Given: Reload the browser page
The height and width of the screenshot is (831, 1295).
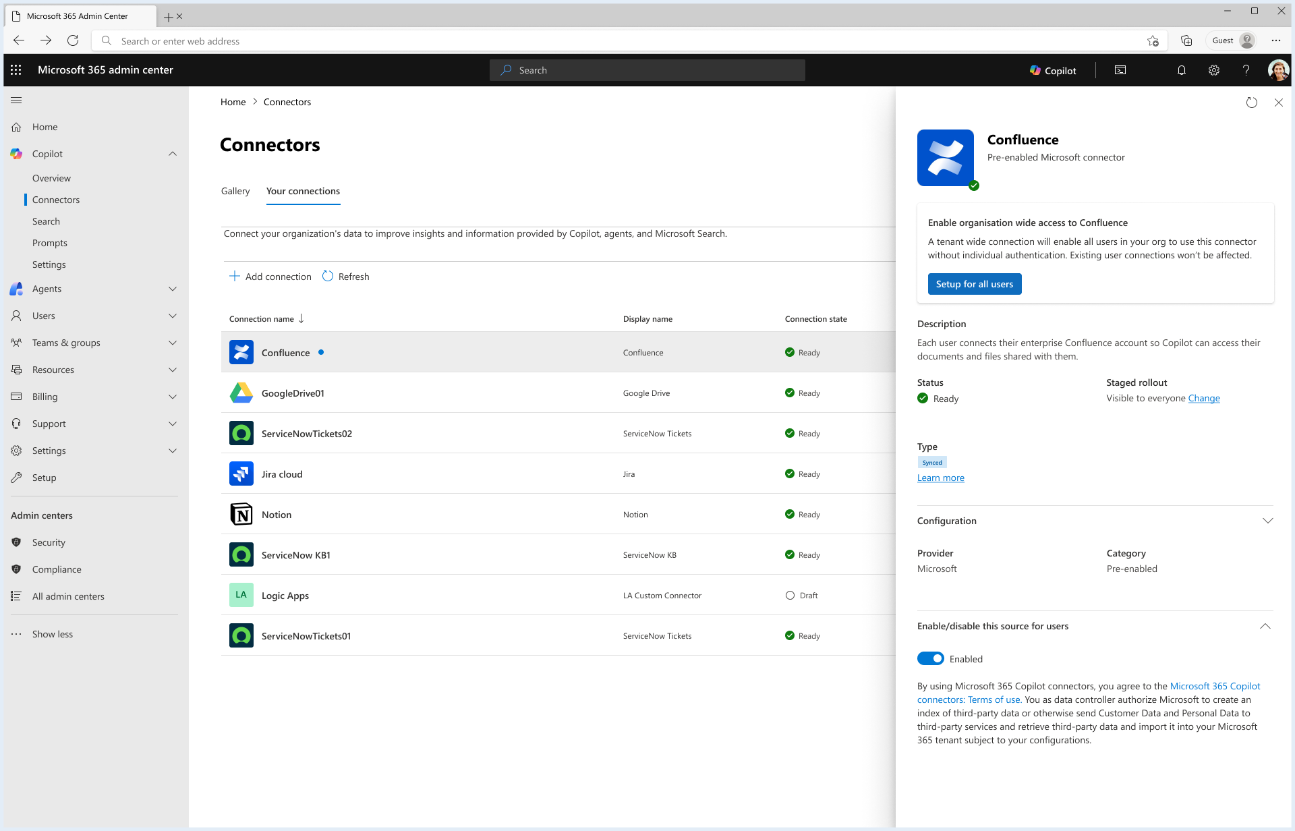Looking at the screenshot, I should [x=73, y=40].
